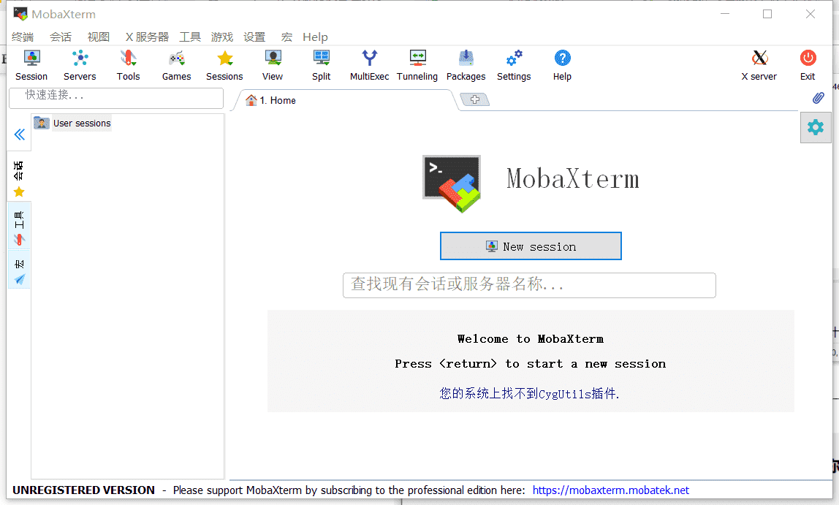Click 'Press <return> to start a new session' text
This screenshot has height=505, width=839.
[x=531, y=364]
